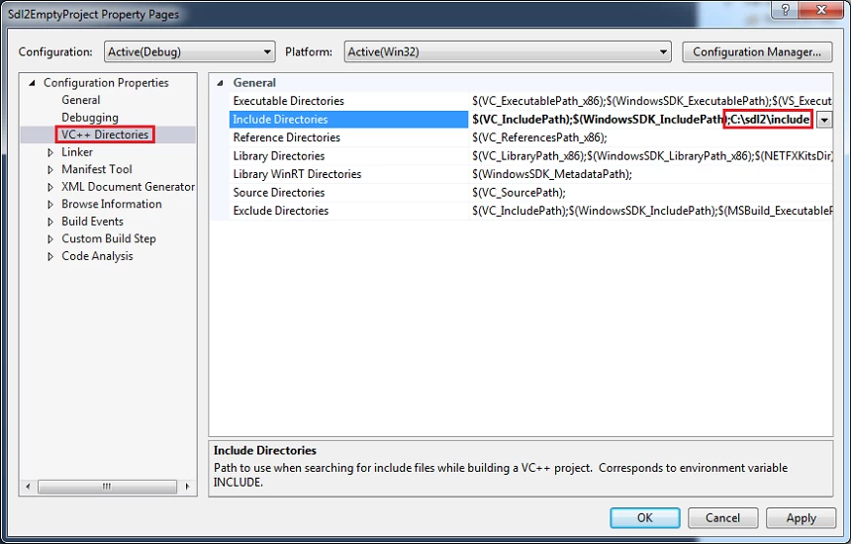Screen dimensions: 851x544
Task: Select the Debugging tree item
Action: (x=89, y=118)
